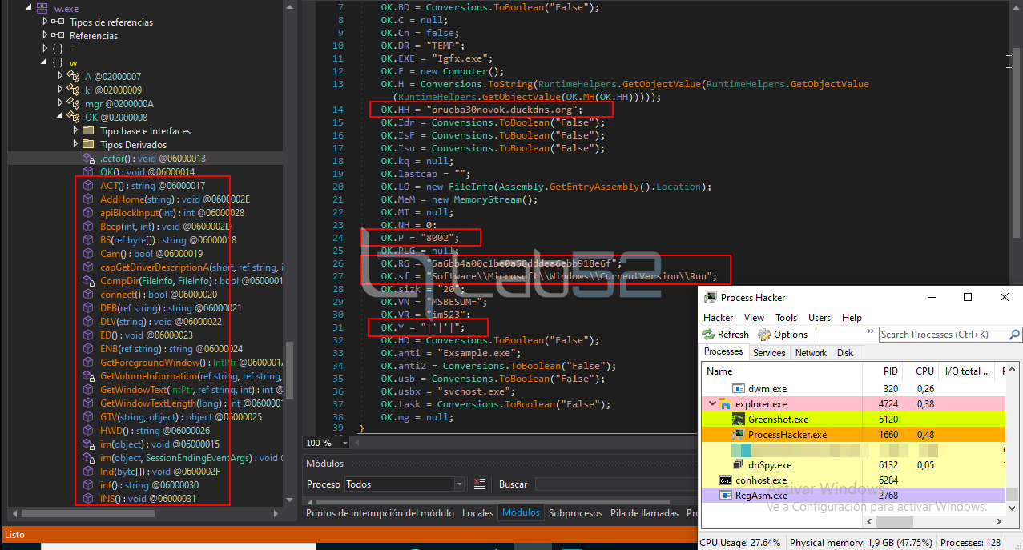Expand the Referencias node

46,36
